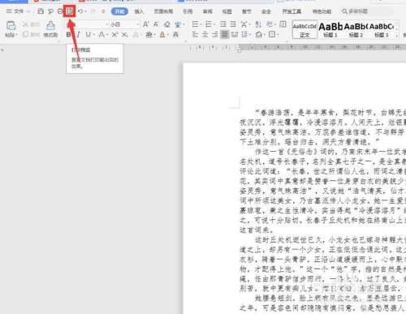This screenshot has height=314, width=406.
Task: Click the horizontal ruler above the page
Action: tap(298, 48)
